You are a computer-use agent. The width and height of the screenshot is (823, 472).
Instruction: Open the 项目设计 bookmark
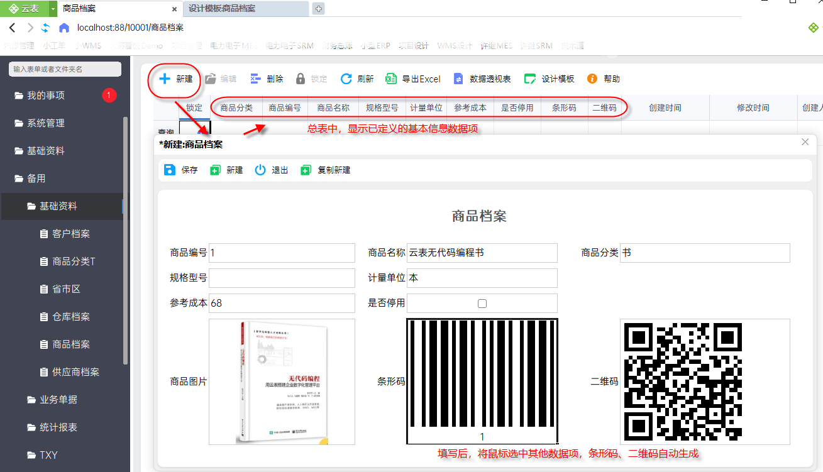(414, 46)
